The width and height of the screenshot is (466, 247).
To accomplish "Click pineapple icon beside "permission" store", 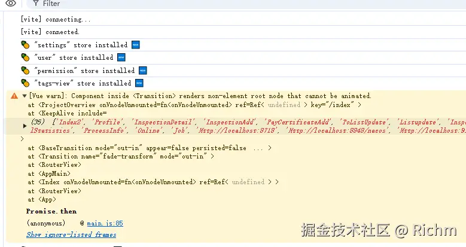I will coord(25,71).
